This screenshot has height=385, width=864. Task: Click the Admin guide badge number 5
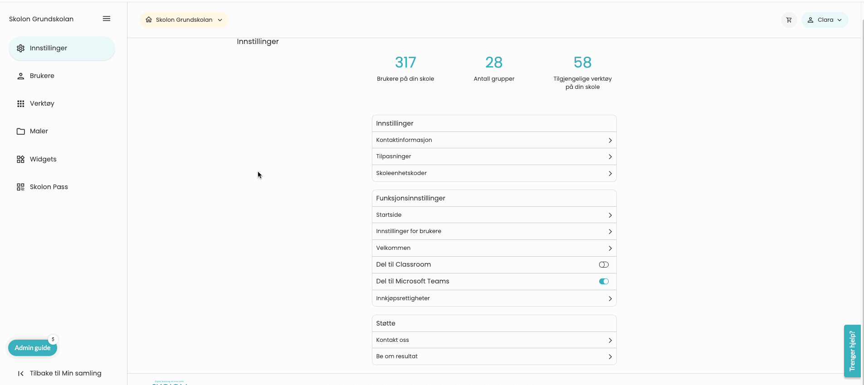(53, 339)
